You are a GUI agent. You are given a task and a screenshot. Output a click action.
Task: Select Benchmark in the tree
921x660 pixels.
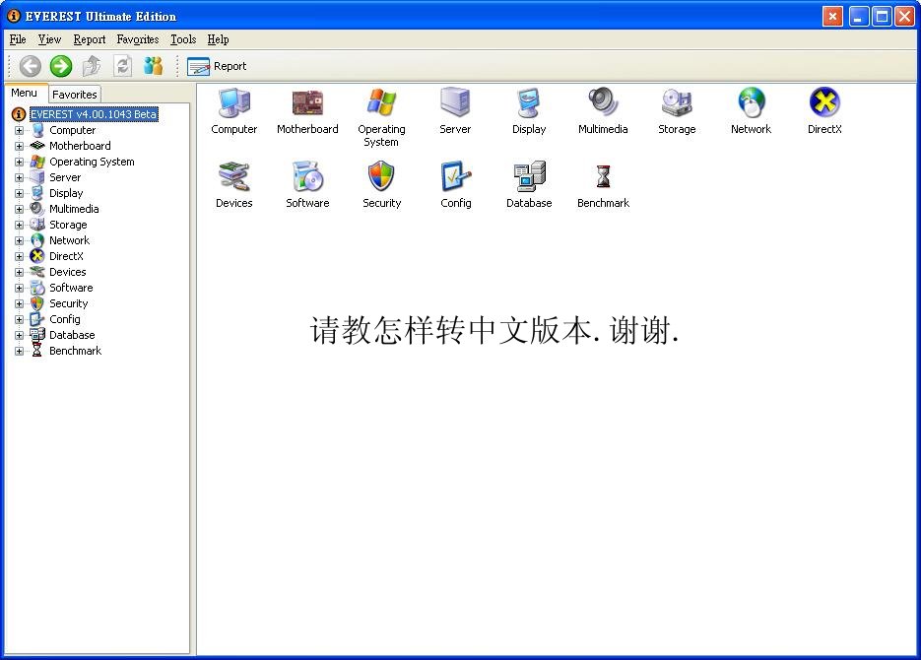point(75,351)
